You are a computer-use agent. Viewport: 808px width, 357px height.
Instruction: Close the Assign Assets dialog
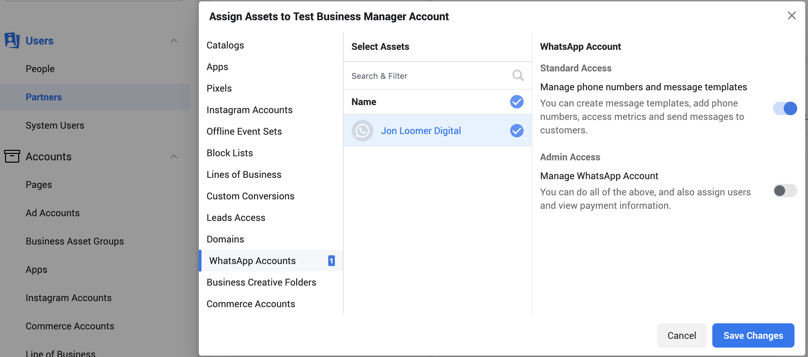point(792,15)
